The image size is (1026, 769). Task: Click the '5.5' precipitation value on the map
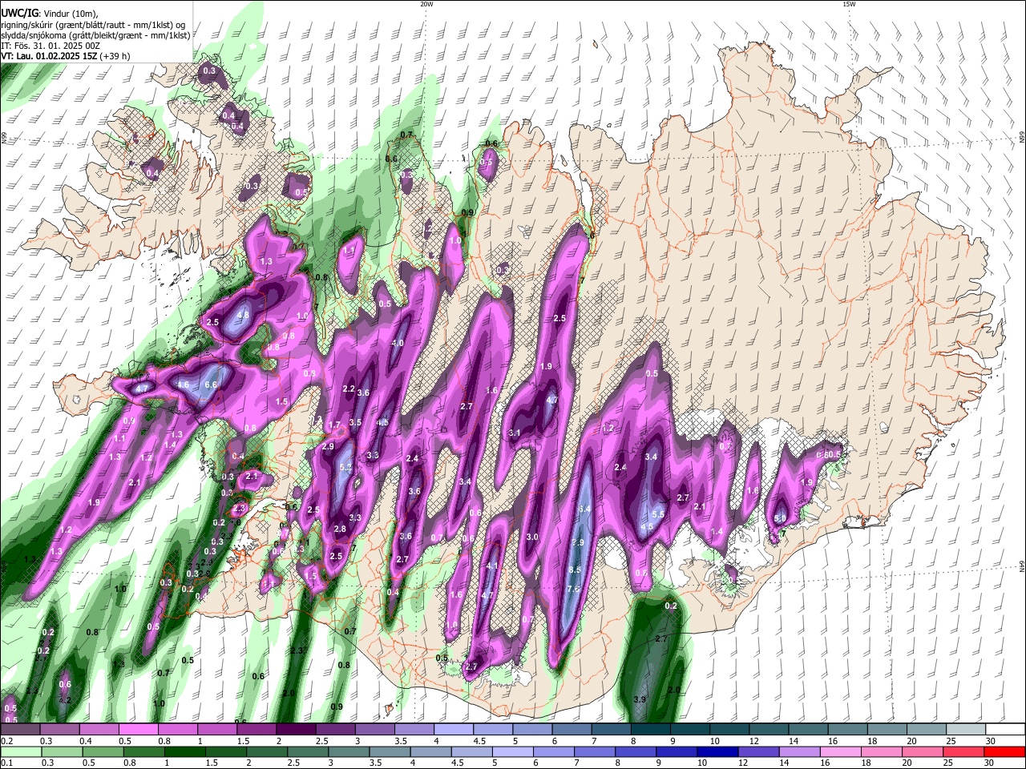click(x=659, y=514)
